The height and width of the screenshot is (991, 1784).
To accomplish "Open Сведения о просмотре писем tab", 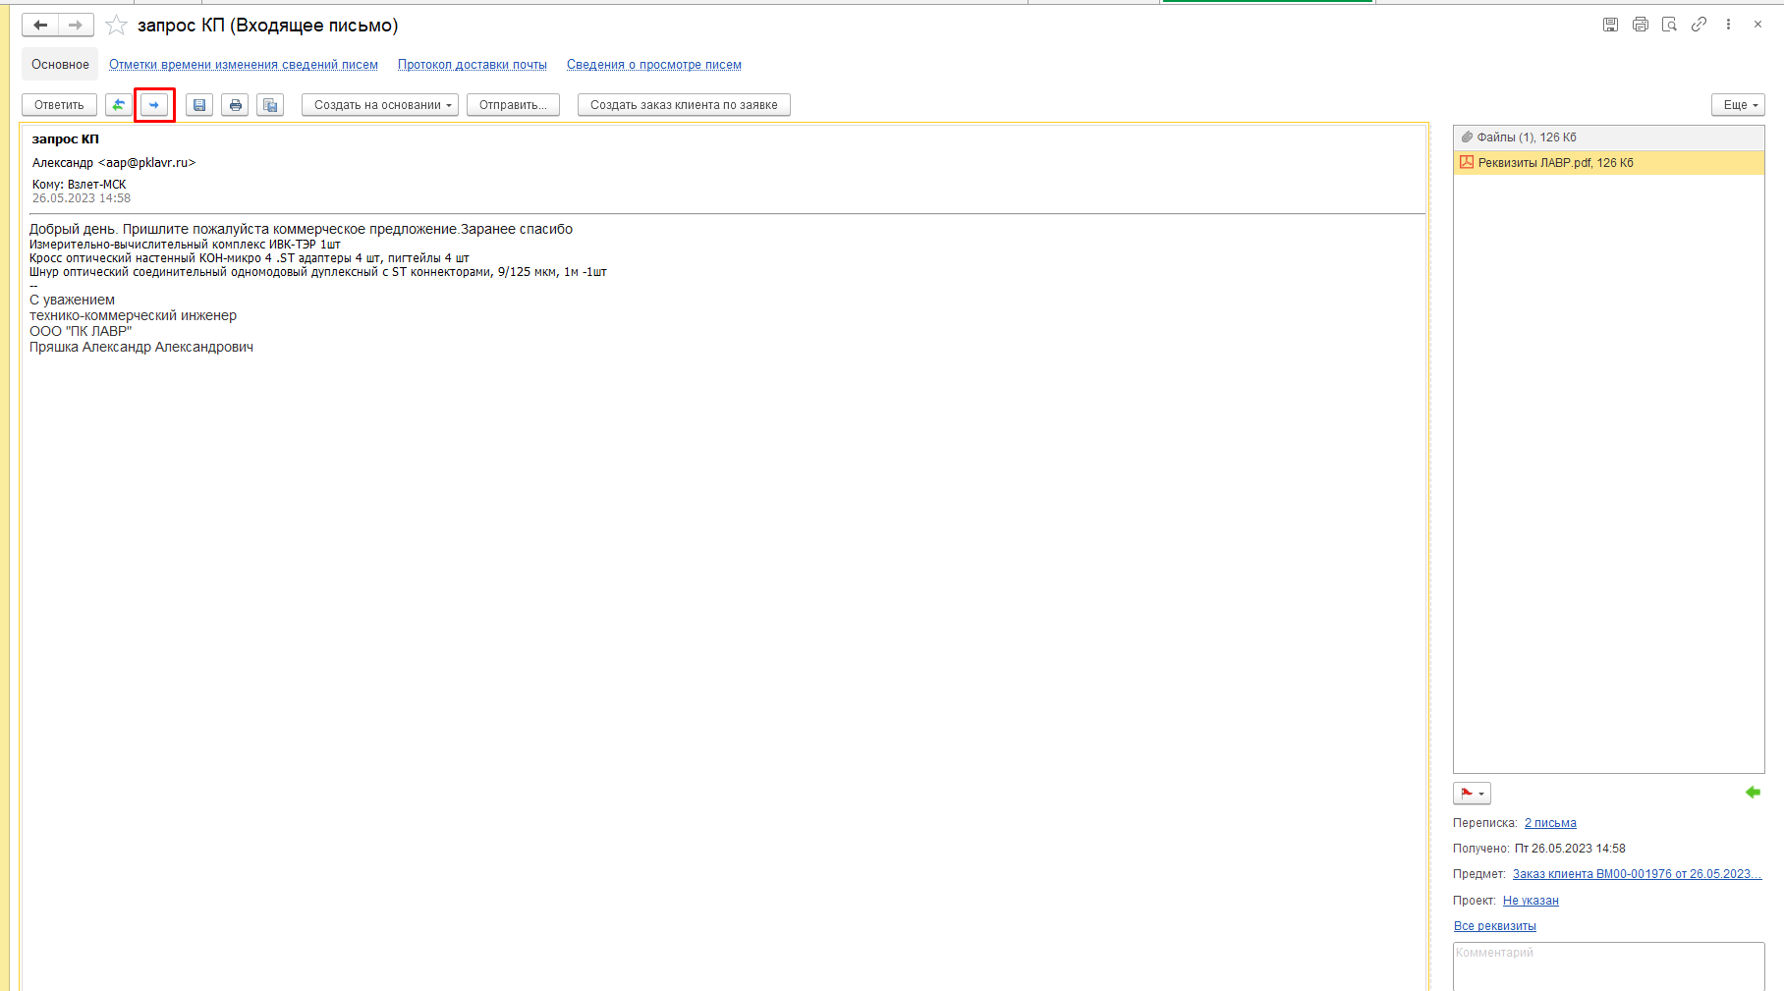I will click(x=654, y=65).
